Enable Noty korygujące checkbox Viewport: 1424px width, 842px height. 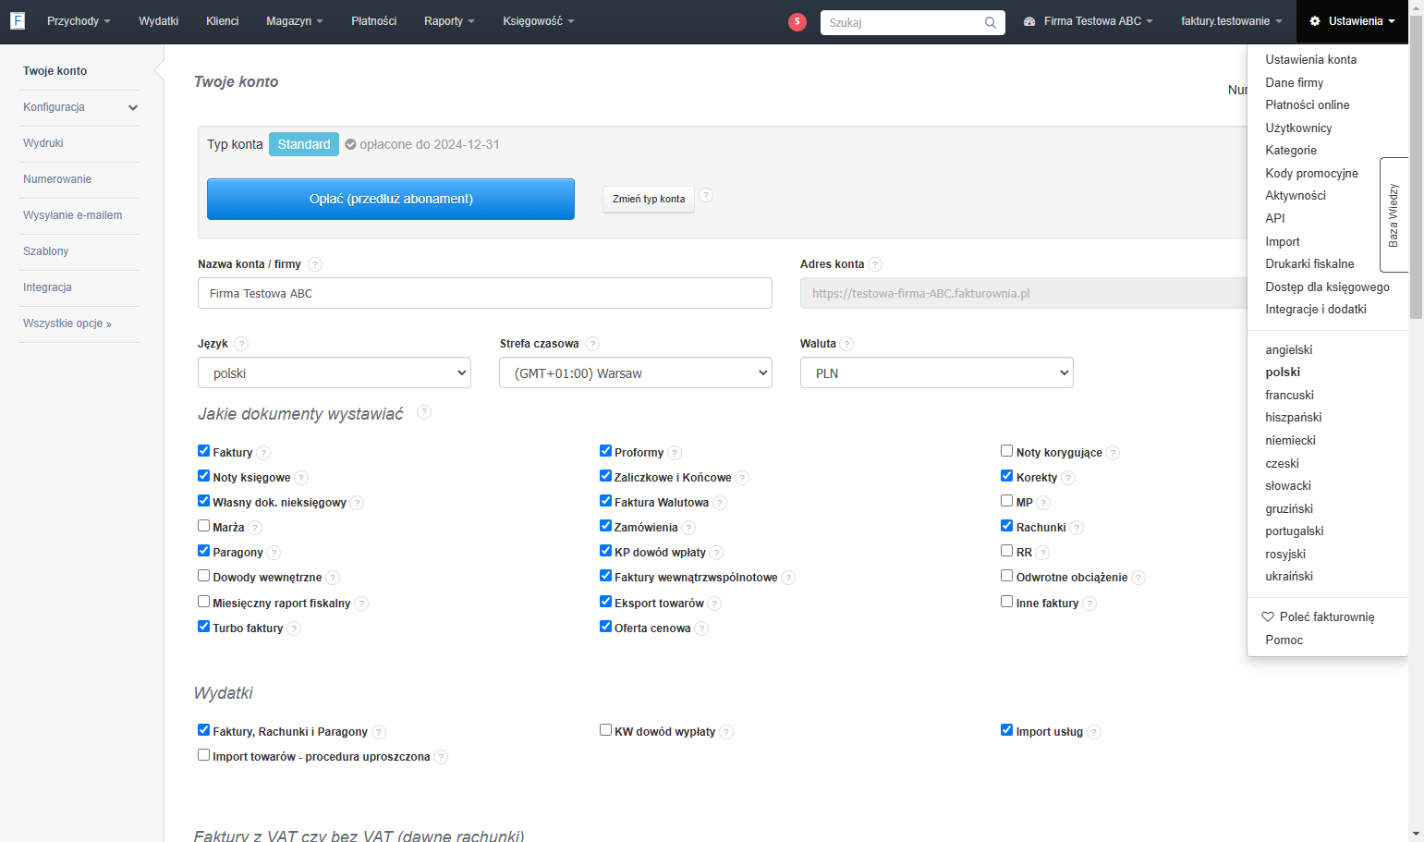click(x=1006, y=451)
